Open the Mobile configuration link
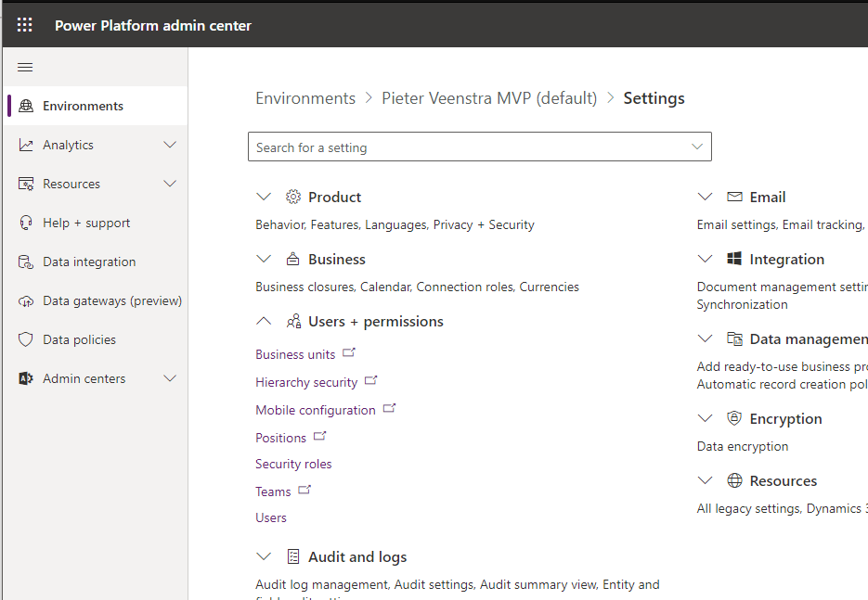Image resolution: width=868 pixels, height=600 pixels. tap(315, 410)
